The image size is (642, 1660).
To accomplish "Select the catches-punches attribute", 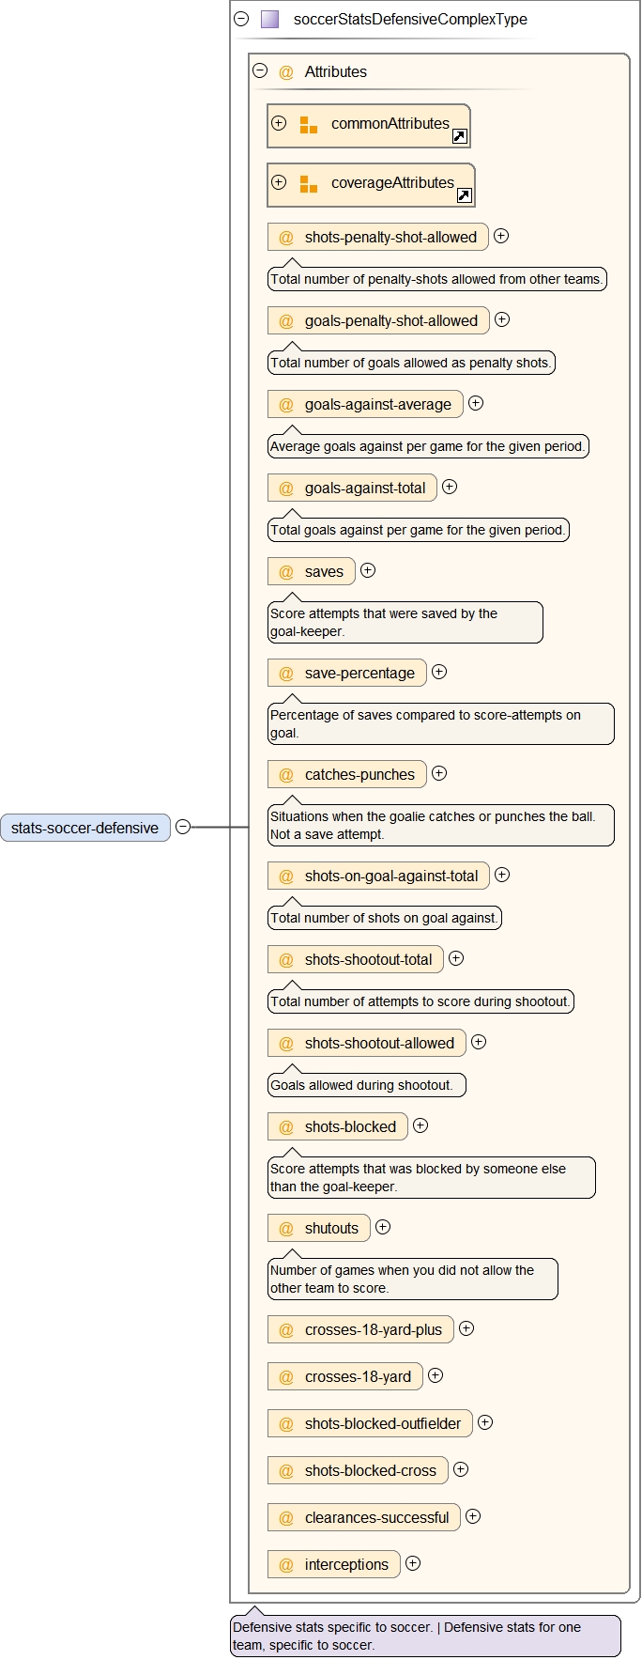I will pyautogui.click(x=359, y=775).
